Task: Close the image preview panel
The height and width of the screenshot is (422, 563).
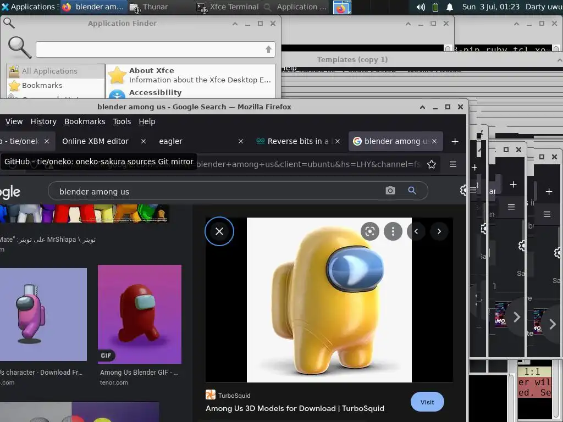Action: click(x=219, y=231)
